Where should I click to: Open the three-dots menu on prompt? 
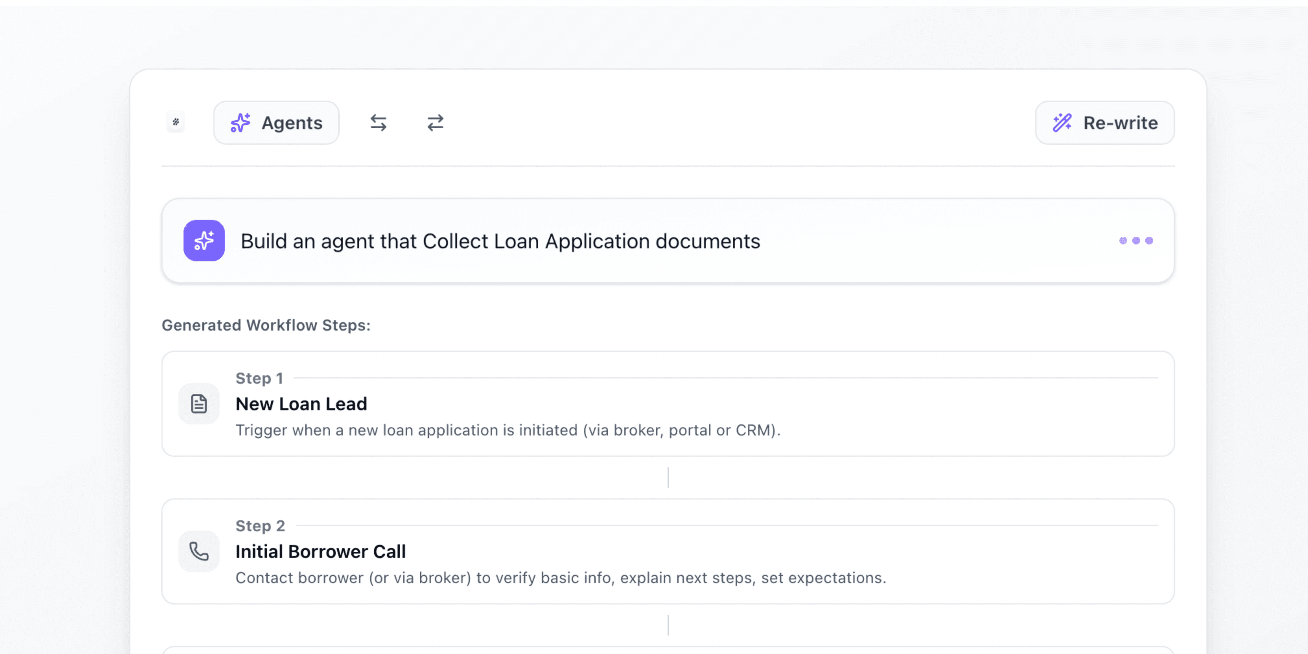click(x=1136, y=241)
